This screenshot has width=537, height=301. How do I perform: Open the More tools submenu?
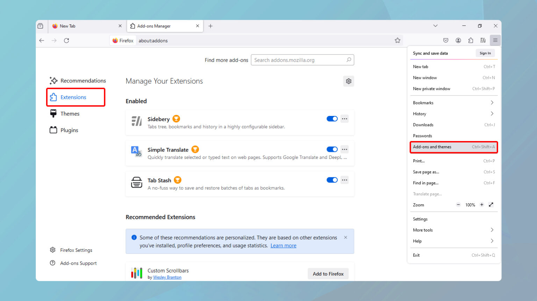tap(453, 230)
